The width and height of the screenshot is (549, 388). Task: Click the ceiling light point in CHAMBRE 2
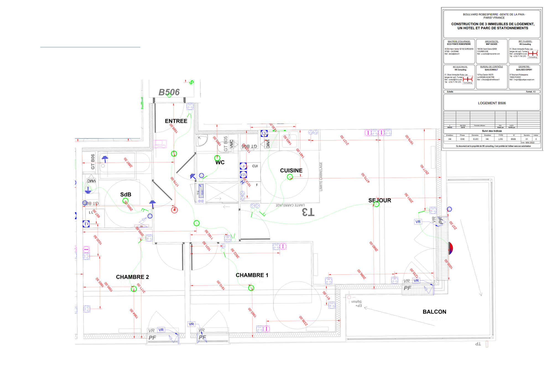(134, 289)
